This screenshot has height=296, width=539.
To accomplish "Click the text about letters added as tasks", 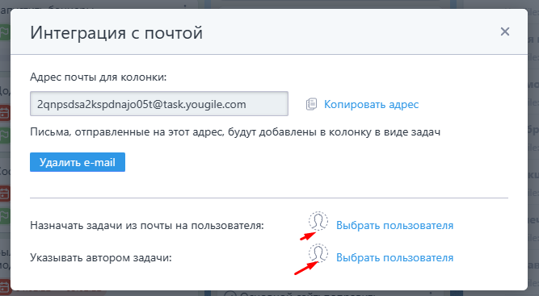I will 235,132.
